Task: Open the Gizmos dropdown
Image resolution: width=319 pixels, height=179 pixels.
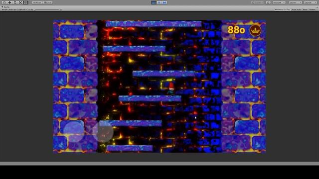Action: tap(313, 9)
